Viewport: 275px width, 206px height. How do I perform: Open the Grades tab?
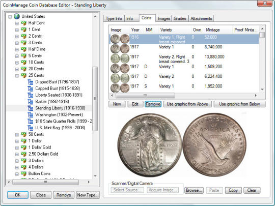click(x=180, y=19)
